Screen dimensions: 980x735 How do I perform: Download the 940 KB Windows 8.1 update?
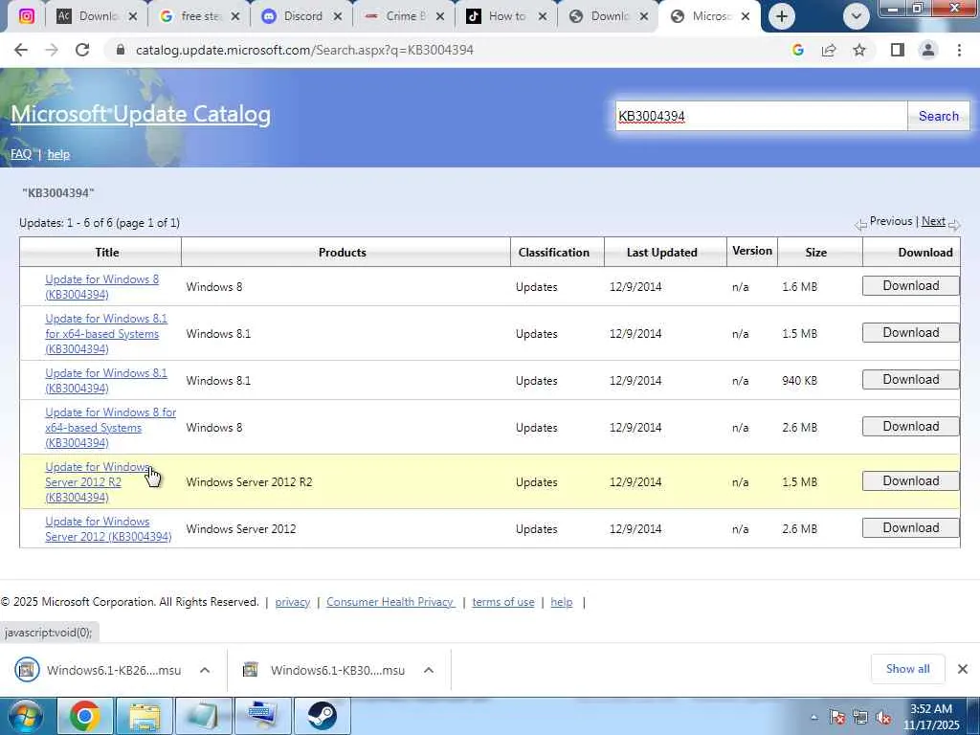click(911, 379)
